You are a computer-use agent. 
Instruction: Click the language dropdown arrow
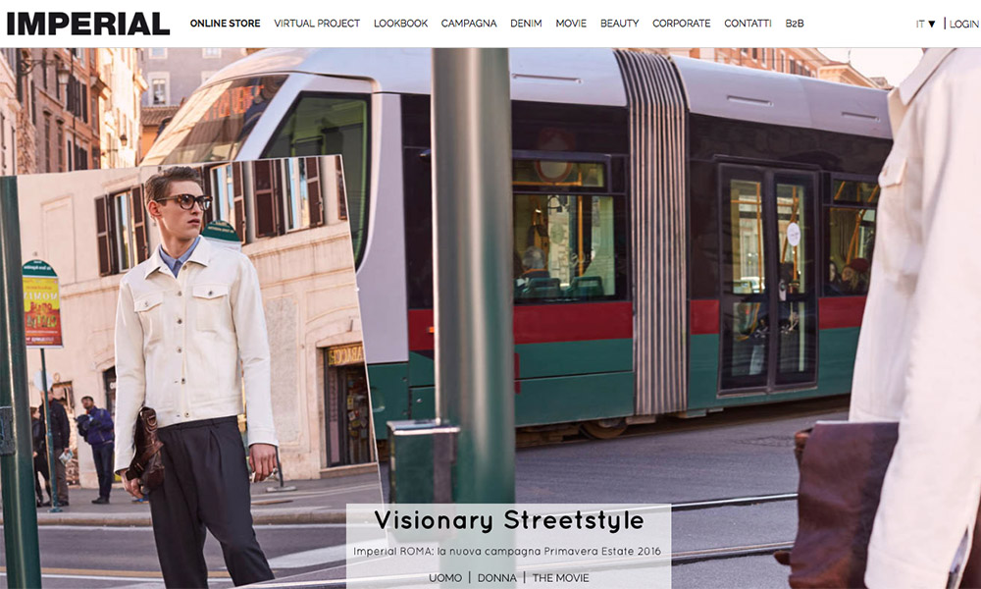pyautogui.click(x=932, y=25)
